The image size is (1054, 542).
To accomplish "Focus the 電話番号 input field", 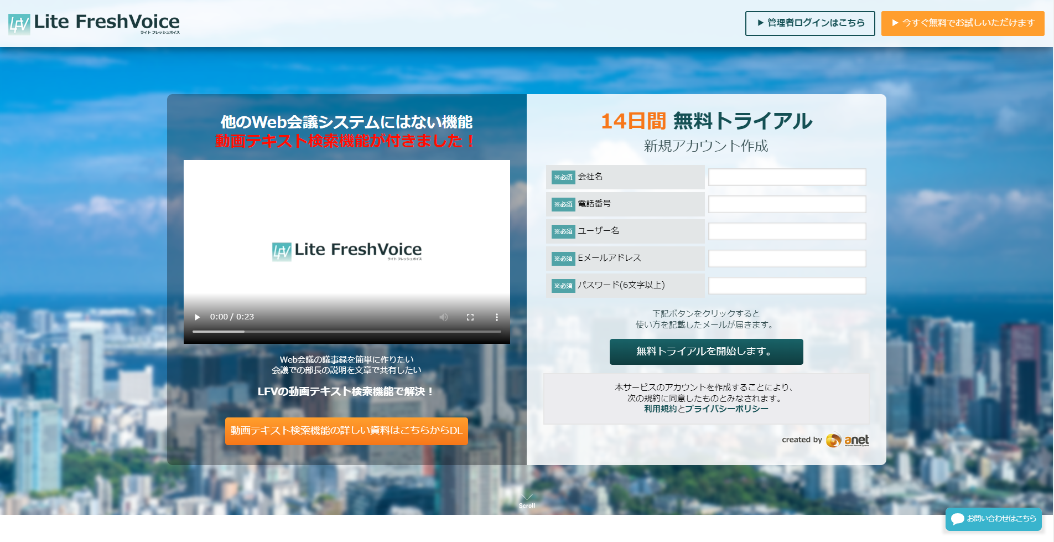I will click(x=787, y=204).
